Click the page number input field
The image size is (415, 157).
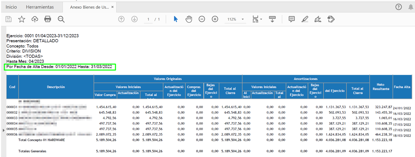point(148,19)
